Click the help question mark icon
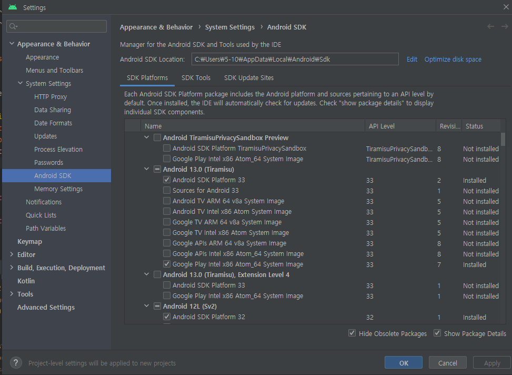512x375 pixels. (x=16, y=362)
